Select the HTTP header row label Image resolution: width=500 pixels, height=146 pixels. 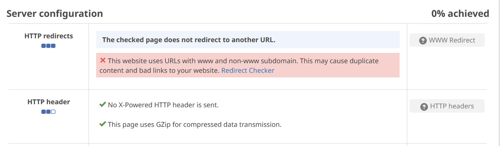pos(49,102)
